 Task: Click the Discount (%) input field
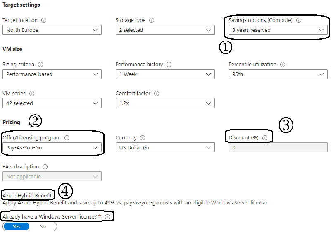(278, 148)
